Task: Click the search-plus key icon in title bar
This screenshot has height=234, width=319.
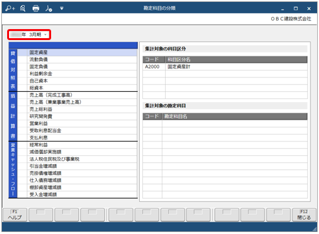Action: click(x=10, y=8)
